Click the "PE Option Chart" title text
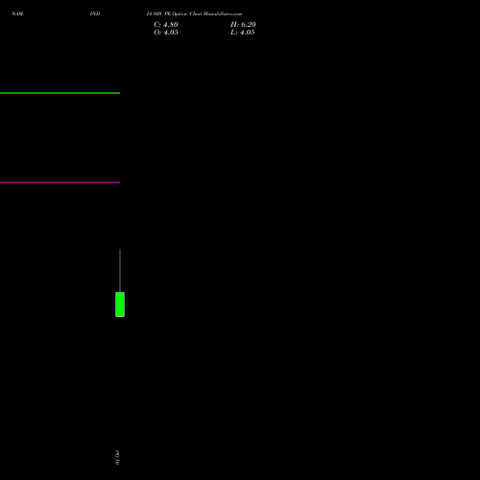 183,13
